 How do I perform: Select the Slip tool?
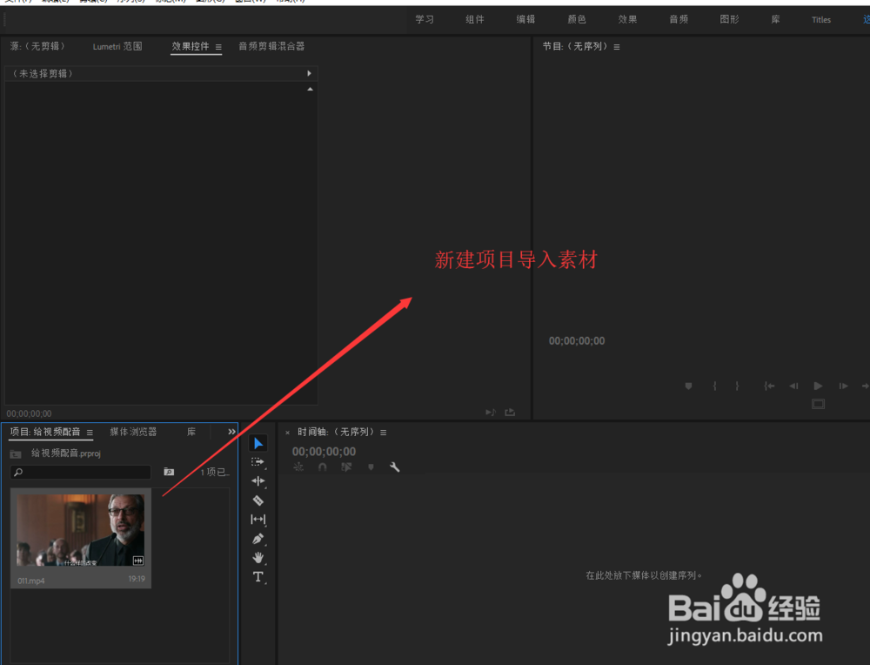tap(258, 520)
